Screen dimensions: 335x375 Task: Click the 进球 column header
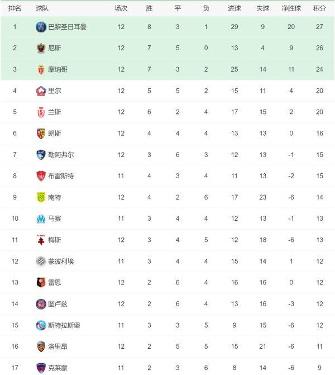[234, 8]
